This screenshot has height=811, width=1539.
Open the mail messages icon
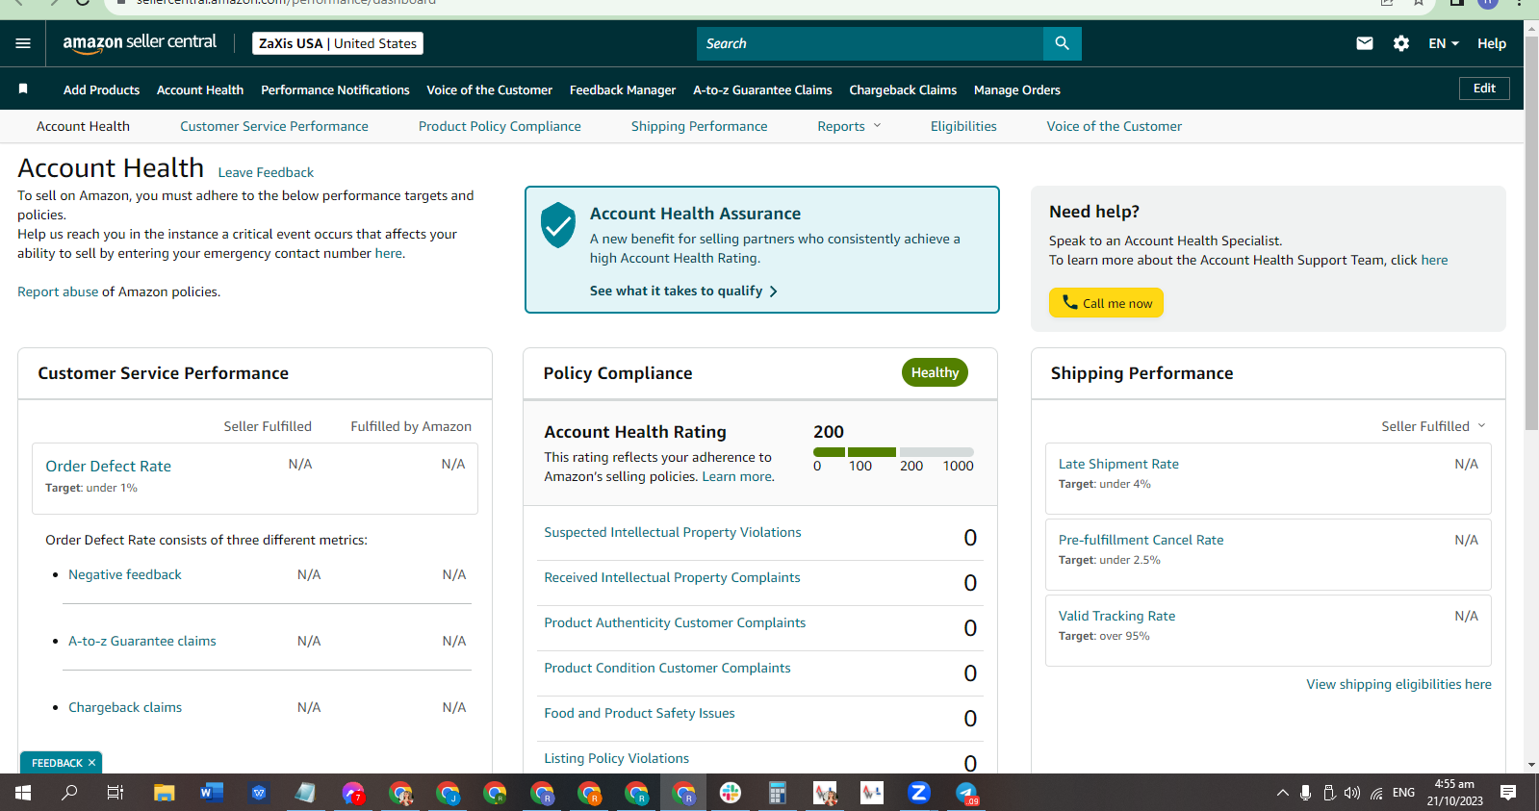click(x=1365, y=43)
